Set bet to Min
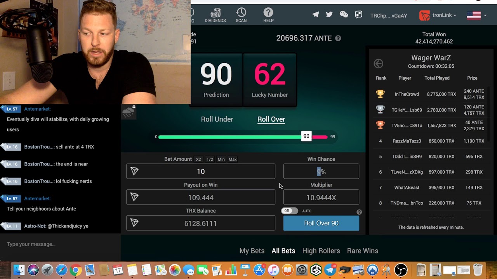This screenshot has width=497, height=279. coord(221,159)
